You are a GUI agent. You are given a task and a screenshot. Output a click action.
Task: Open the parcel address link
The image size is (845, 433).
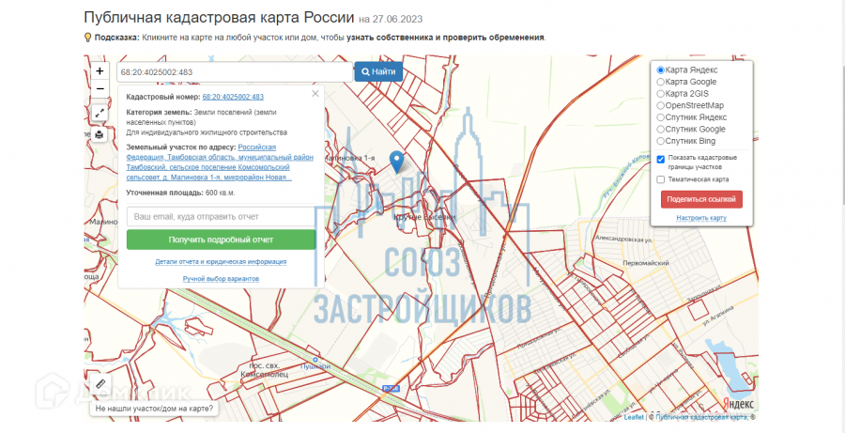220,162
